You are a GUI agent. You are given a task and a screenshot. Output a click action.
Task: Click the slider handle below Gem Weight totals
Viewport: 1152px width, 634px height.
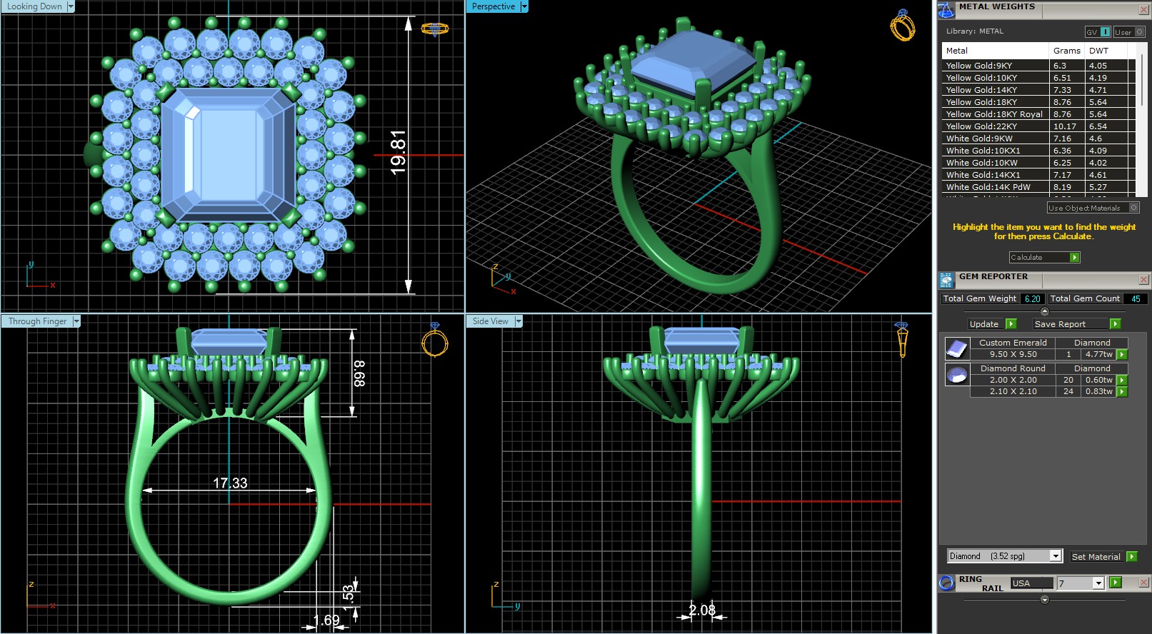tap(1045, 311)
